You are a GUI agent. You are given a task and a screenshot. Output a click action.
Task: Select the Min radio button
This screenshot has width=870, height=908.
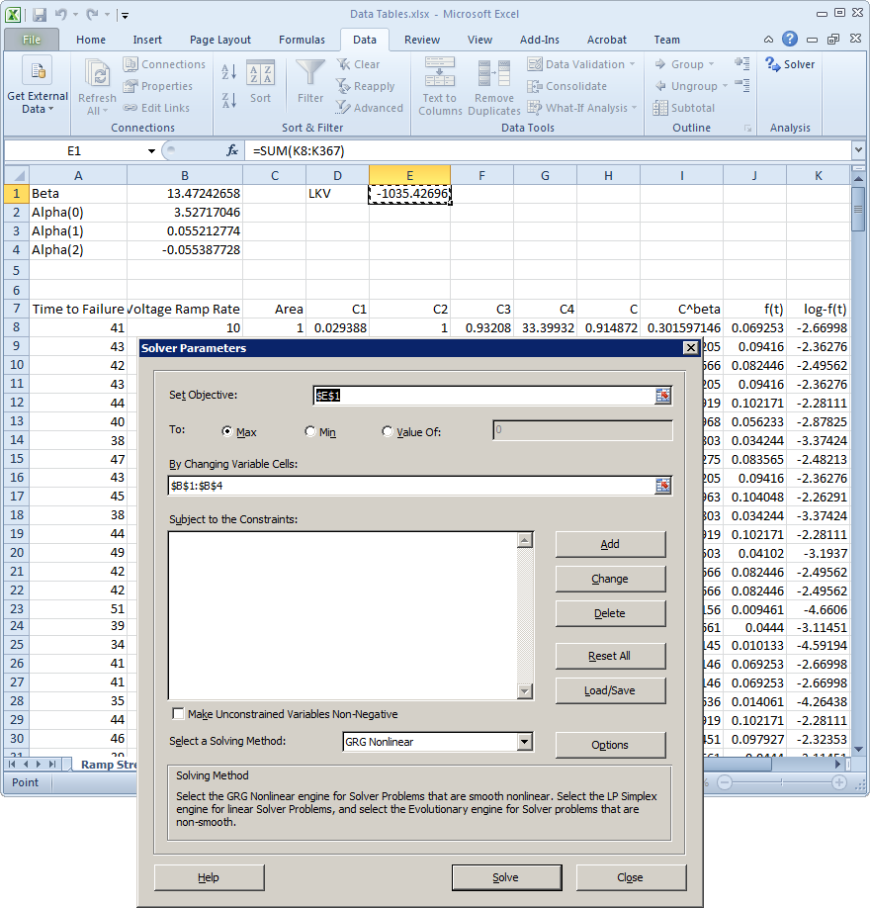coord(310,432)
